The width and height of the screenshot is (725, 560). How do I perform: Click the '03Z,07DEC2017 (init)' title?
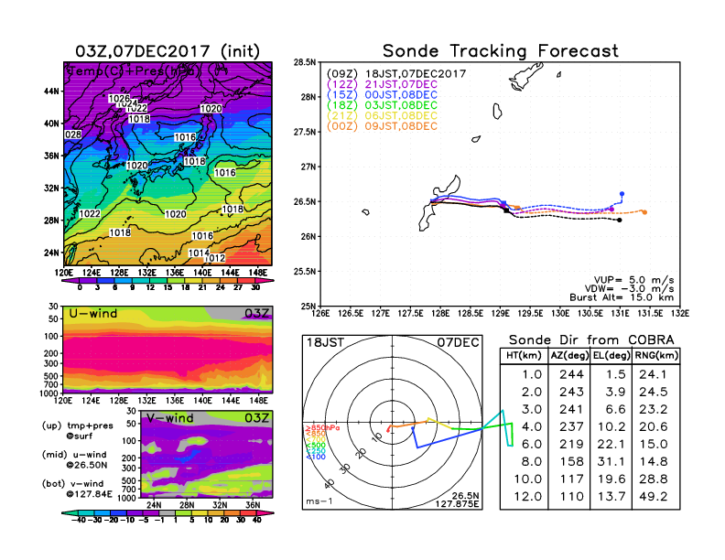click(168, 51)
